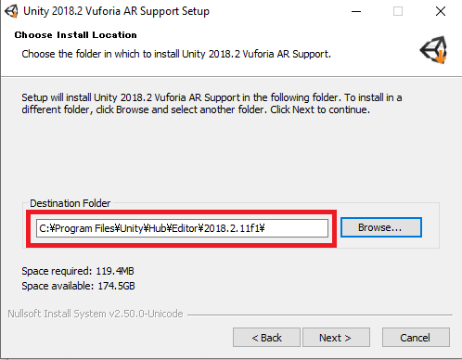Viewport: 462px width, 360px height.
Task: Click the Unity installer logo in the header
Action: click(433, 49)
